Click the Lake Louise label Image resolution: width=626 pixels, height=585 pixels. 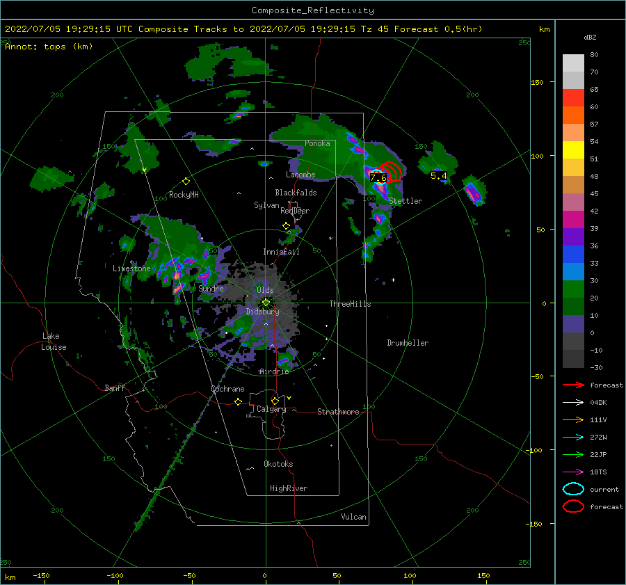pos(54,342)
